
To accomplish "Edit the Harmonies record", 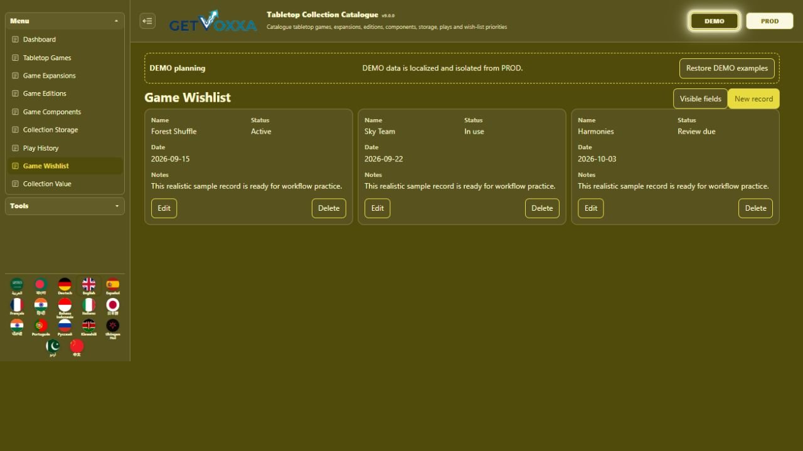I will point(590,208).
